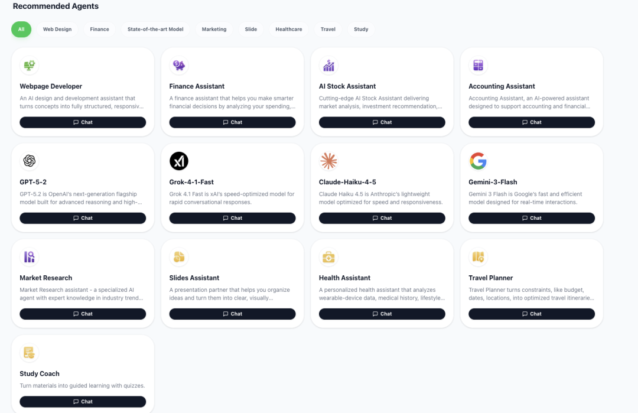This screenshot has width=638, height=413.
Task: Click the Accounting Assistant calculator icon
Action: pos(478,66)
